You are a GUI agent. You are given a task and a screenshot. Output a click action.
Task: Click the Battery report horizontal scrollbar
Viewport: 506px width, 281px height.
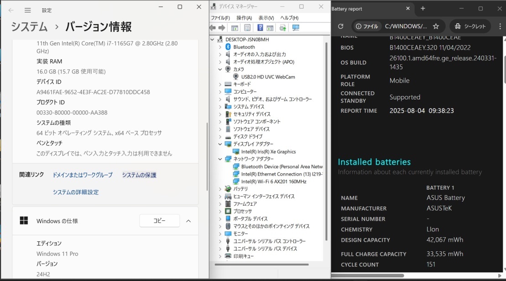click(x=368, y=276)
